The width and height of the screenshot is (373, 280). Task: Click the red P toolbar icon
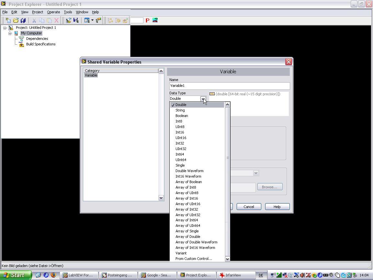click(x=148, y=20)
